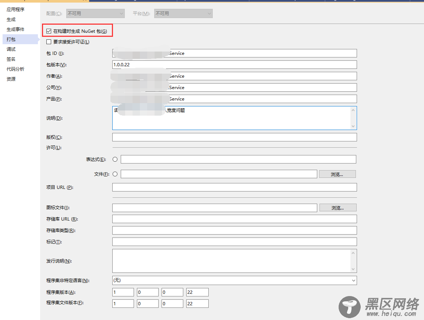Viewport: 424px width, 320px height.
Task: Focus the 项目 URL input field
Action: click(234, 187)
